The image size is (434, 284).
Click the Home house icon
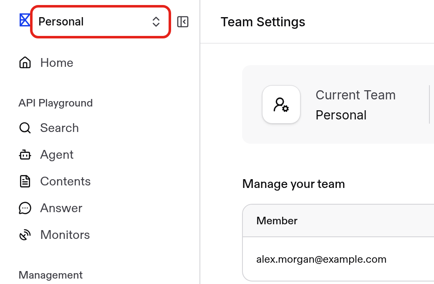pyautogui.click(x=25, y=63)
